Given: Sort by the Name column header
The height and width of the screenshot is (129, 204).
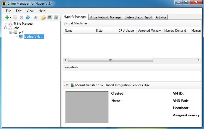Looking at the screenshot, I should coord(79,31).
